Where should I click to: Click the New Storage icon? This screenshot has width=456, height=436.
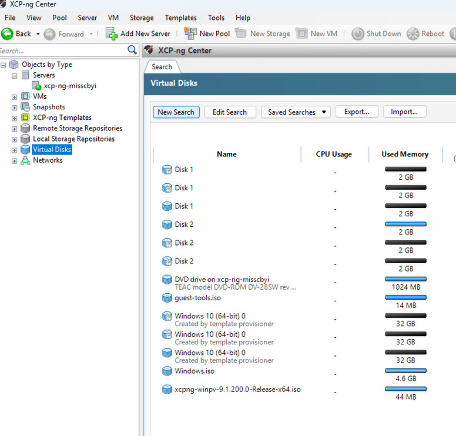pos(240,33)
